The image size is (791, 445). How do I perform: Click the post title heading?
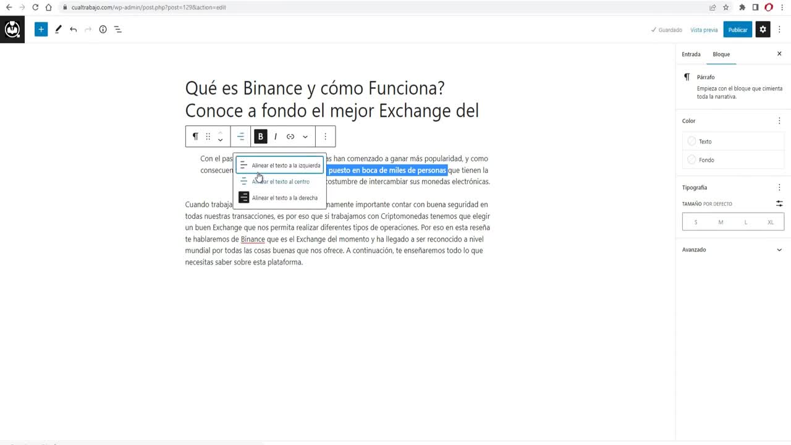tap(332, 100)
